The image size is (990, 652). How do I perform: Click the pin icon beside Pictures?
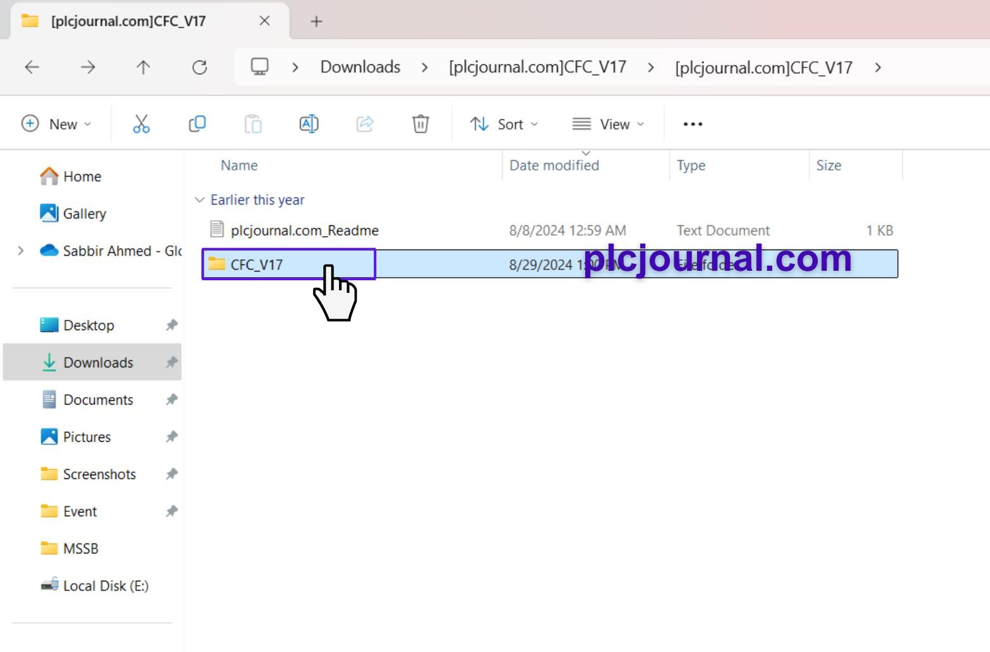(x=171, y=437)
